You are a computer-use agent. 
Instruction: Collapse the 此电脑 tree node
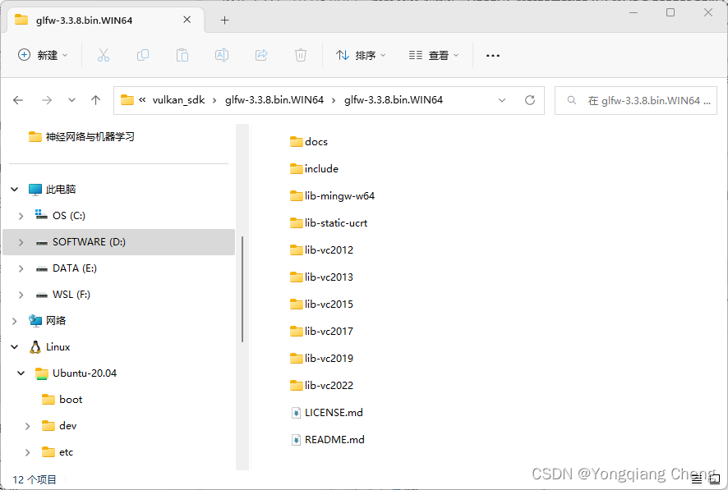15,189
